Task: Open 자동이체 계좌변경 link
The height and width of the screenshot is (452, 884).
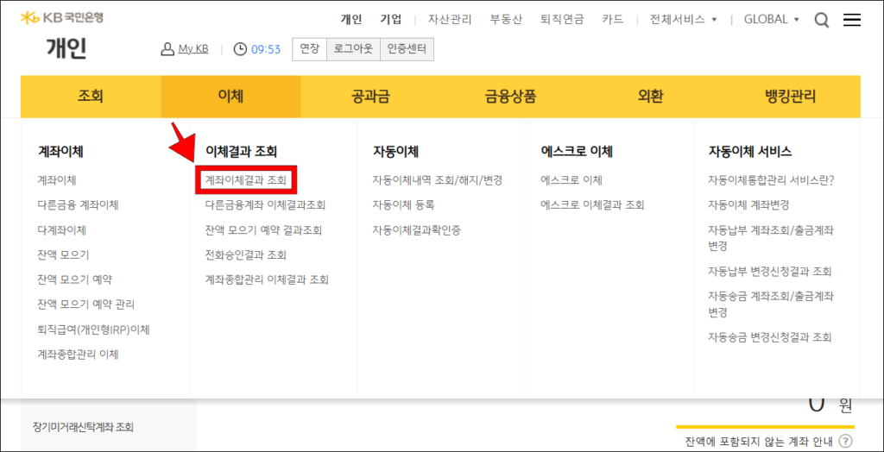Action: coord(748,205)
